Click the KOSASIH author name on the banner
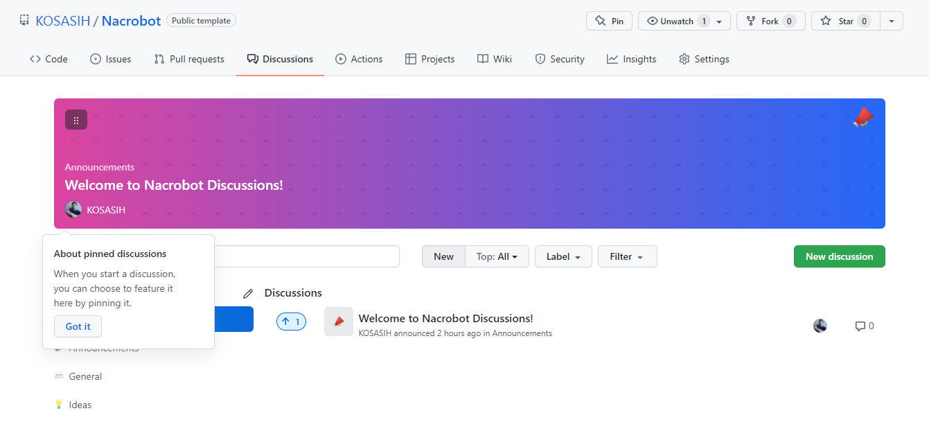The height and width of the screenshot is (422, 929). point(106,210)
